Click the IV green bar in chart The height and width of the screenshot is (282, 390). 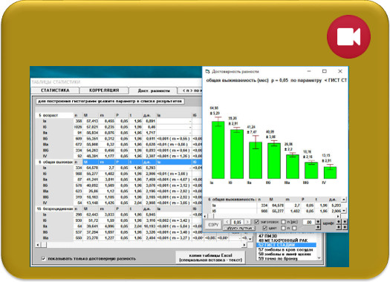click(330, 172)
